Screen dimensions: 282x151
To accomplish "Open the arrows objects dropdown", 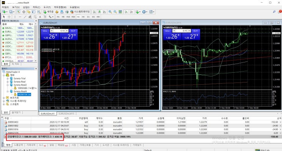I will pos(51,17).
